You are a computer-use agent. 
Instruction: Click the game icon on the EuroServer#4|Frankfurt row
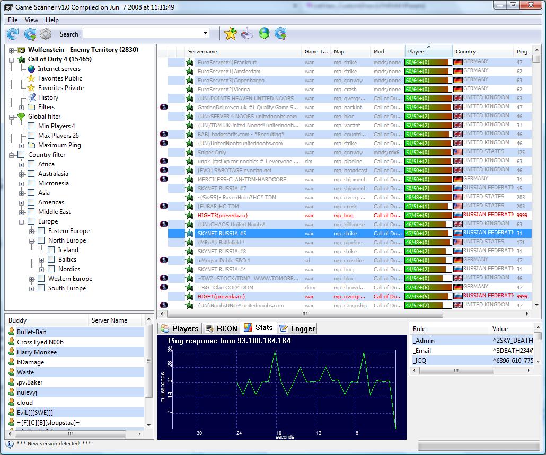190,63
